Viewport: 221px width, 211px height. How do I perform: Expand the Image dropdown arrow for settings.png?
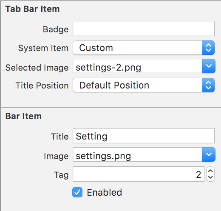tap(209, 154)
